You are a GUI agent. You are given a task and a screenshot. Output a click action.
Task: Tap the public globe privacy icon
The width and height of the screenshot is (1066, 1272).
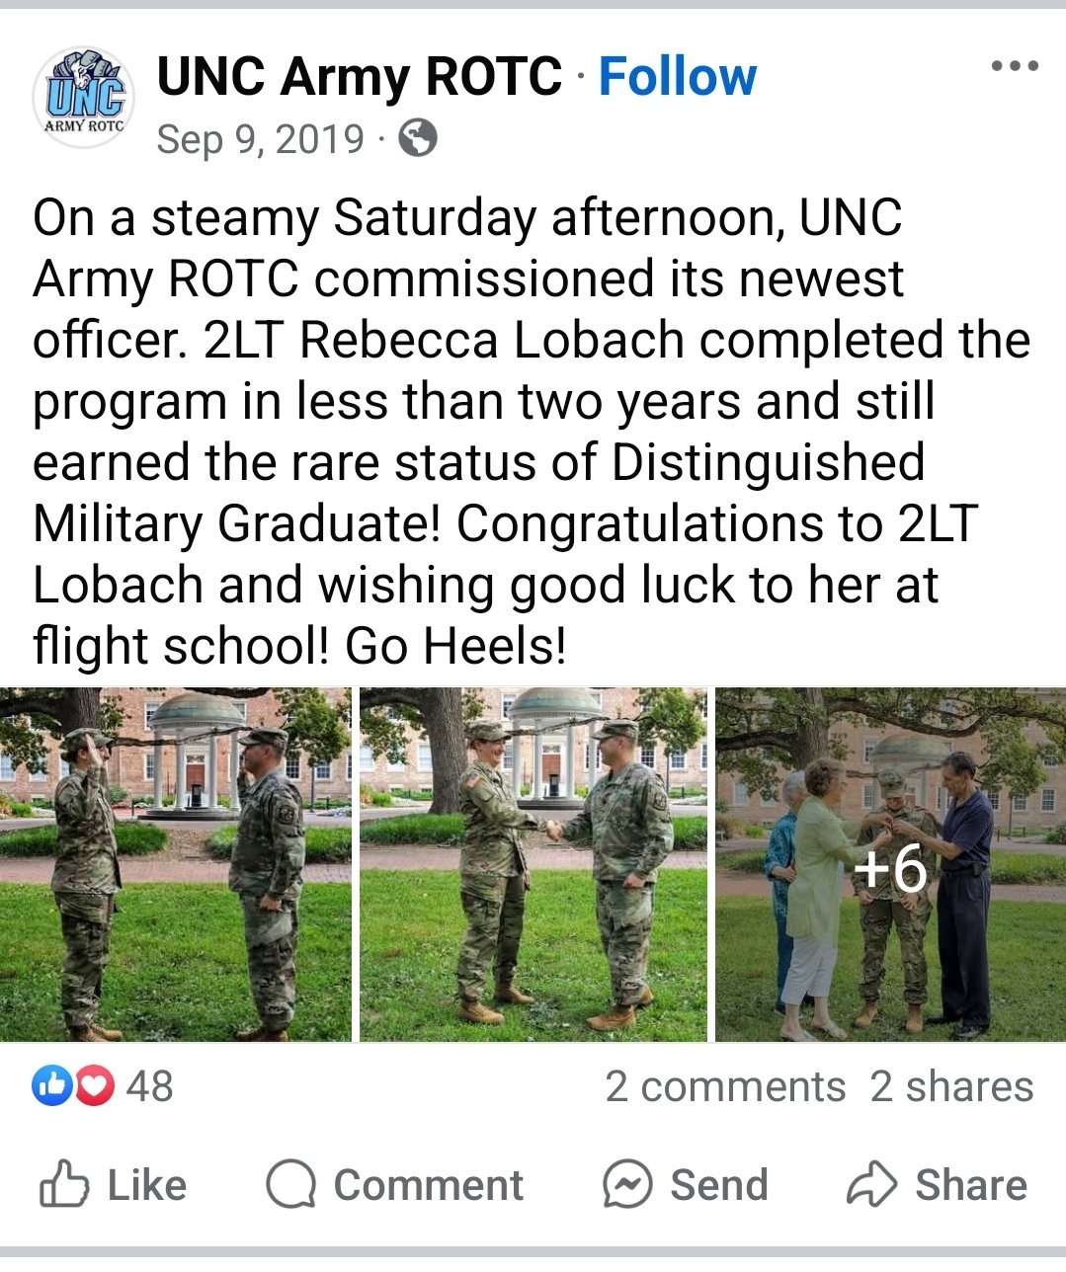coord(417,139)
